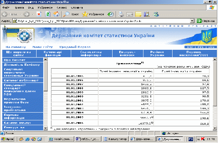Viewport: 218px width, 143px height.
Task: Click table row date 01.01.2005
Action: pos(75,117)
